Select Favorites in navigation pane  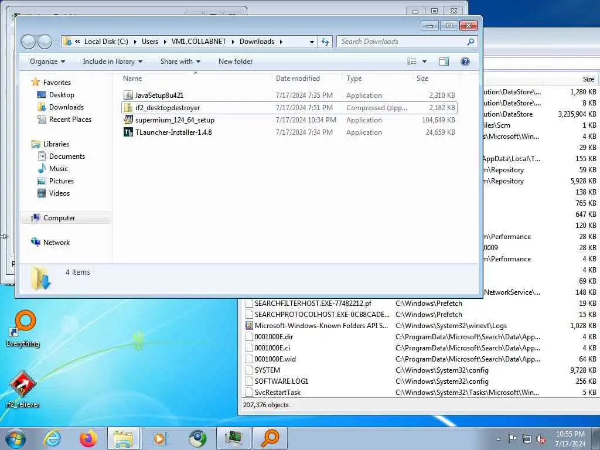[x=57, y=82]
